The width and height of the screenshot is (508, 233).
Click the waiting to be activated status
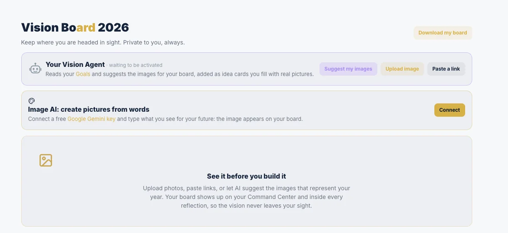tap(136, 65)
